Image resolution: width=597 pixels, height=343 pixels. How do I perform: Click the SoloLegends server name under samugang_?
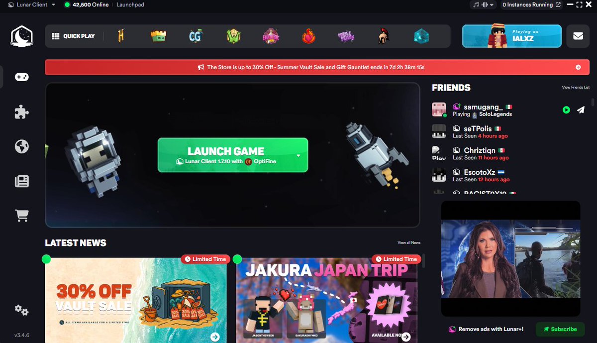[495, 114]
